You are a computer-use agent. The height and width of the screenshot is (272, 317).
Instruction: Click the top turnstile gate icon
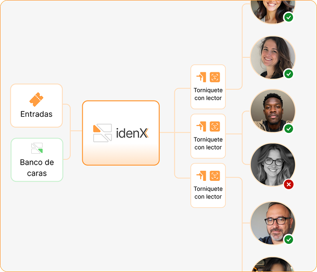coord(201,77)
